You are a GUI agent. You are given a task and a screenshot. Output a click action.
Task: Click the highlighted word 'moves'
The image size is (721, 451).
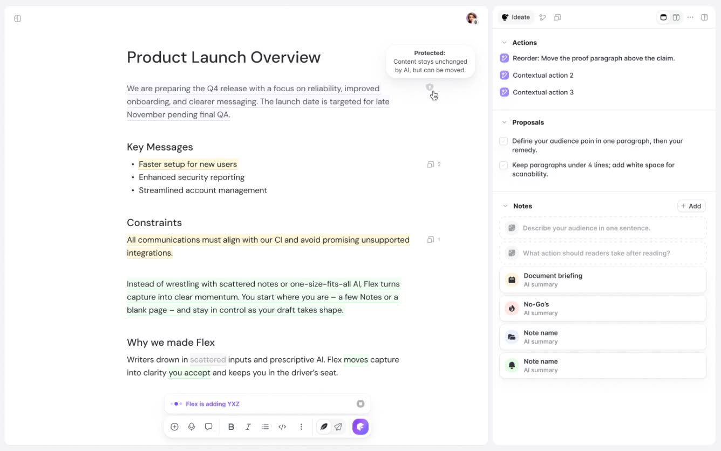click(x=356, y=360)
